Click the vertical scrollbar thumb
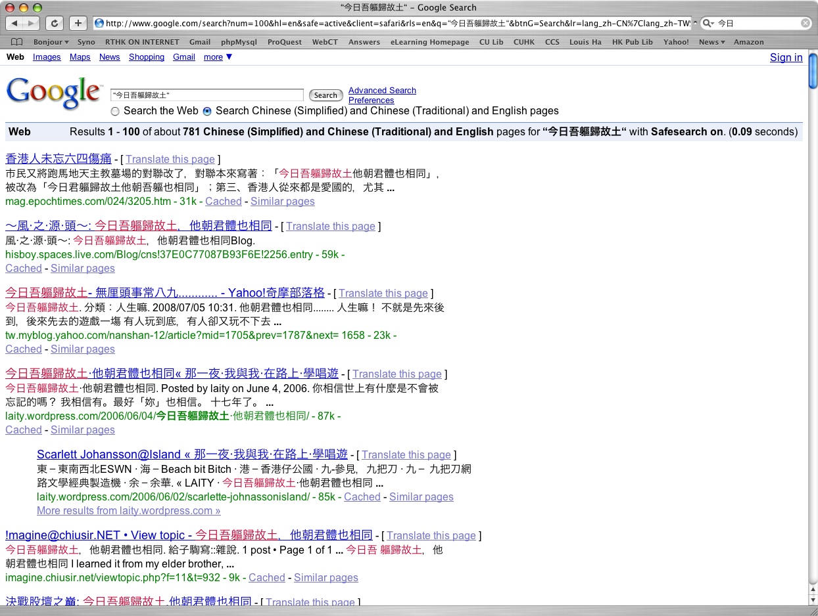Viewport: 818px width, 616px height. (x=813, y=71)
